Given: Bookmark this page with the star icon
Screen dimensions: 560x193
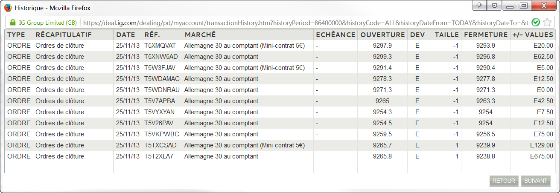Looking at the screenshot, I should (547, 22).
